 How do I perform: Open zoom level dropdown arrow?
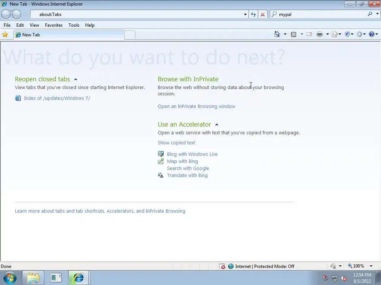[x=371, y=266]
